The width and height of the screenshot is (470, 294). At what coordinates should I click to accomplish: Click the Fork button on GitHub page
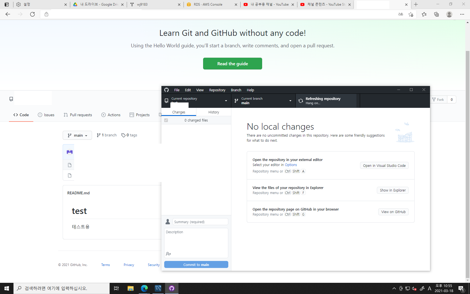click(438, 99)
